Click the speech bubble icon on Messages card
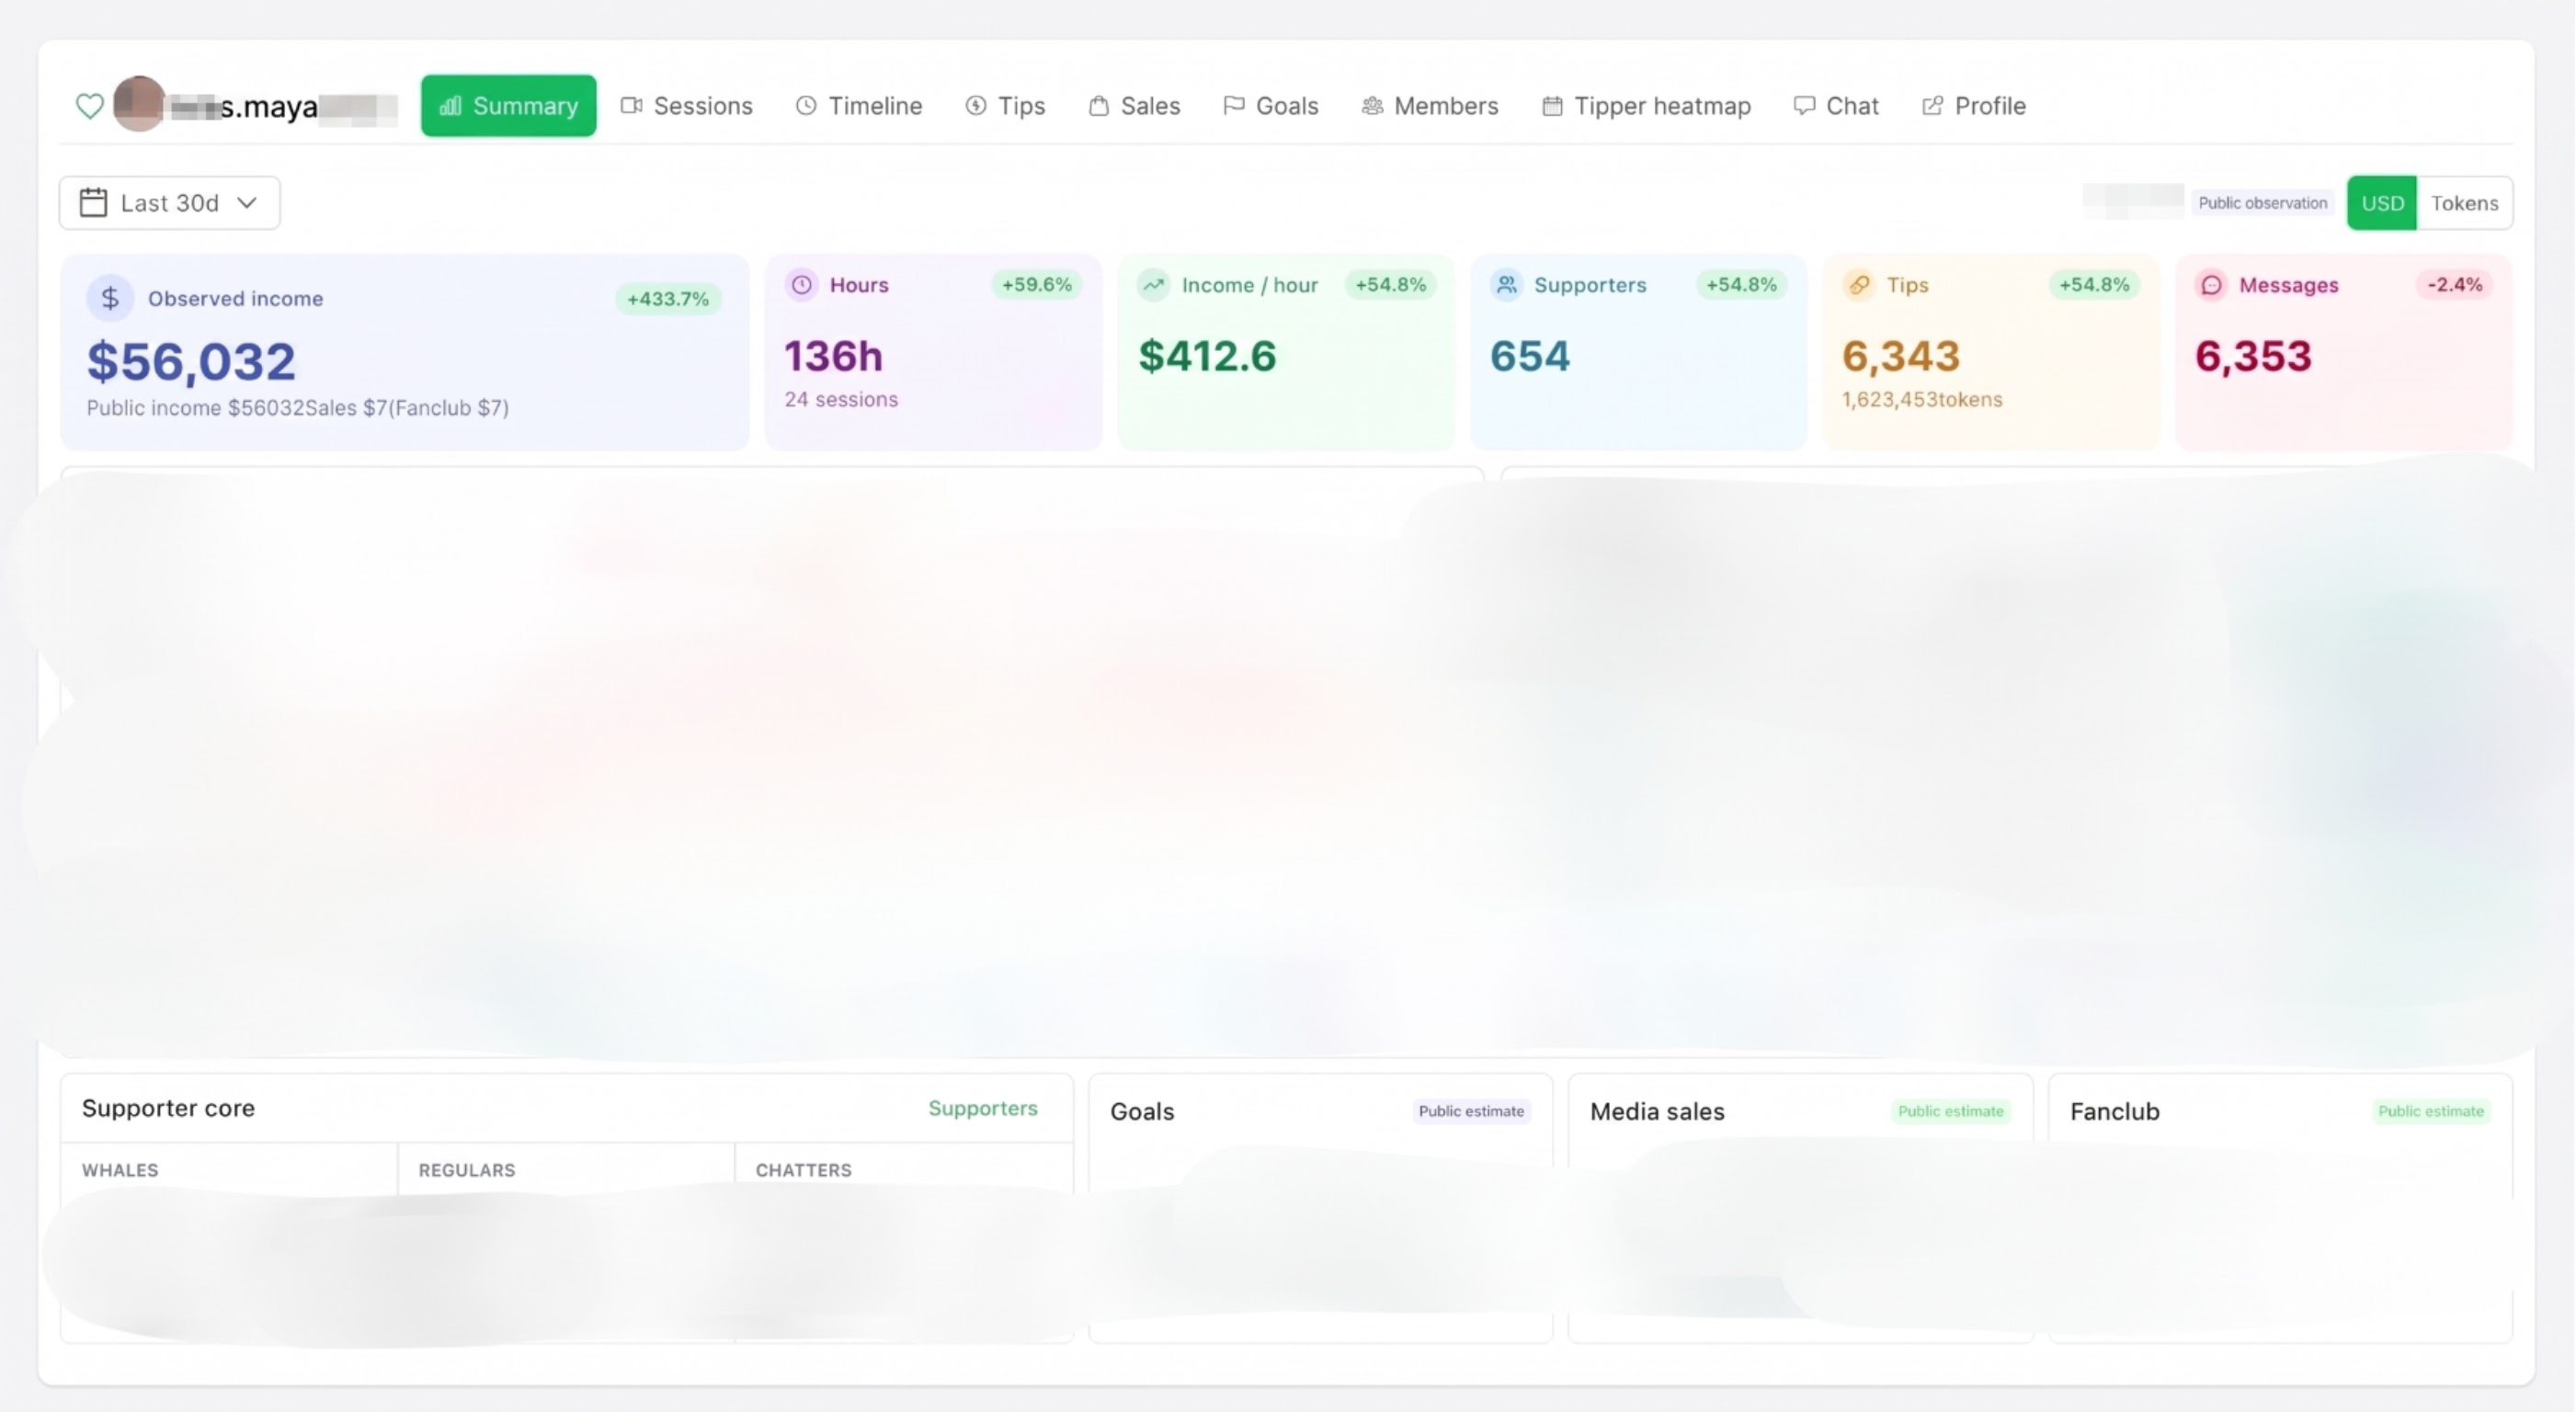 click(2211, 285)
